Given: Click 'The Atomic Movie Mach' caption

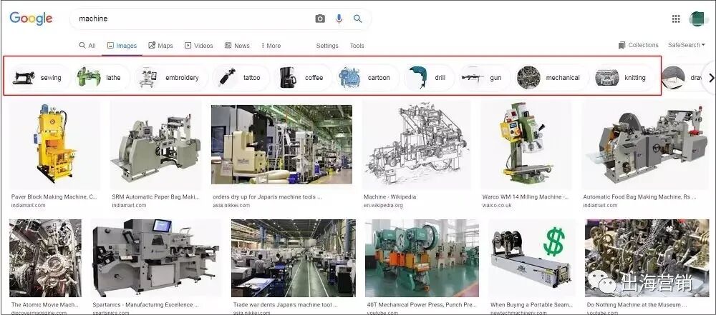Looking at the screenshot, I should 44,304.
